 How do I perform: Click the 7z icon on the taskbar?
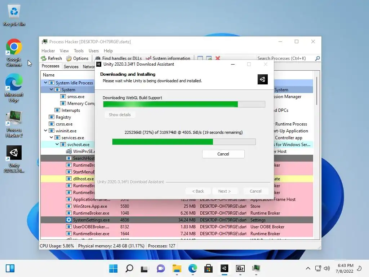click(240, 268)
